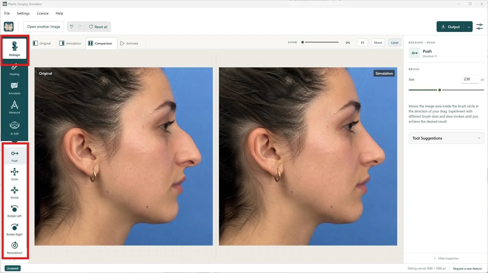Image resolution: width=488 pixels, height=273 pixels.
Task: Open the AI Edit panel
Action: [x=15, y=128]
